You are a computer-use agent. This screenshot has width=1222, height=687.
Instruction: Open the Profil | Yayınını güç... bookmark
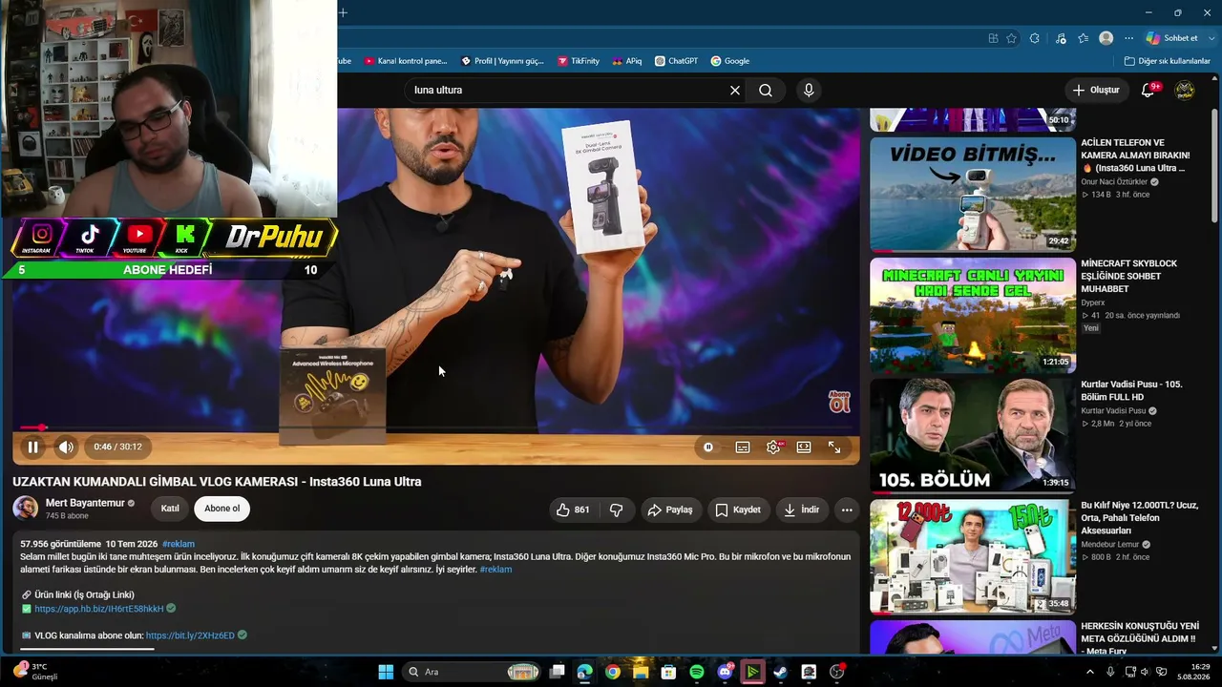pos(502,61)
